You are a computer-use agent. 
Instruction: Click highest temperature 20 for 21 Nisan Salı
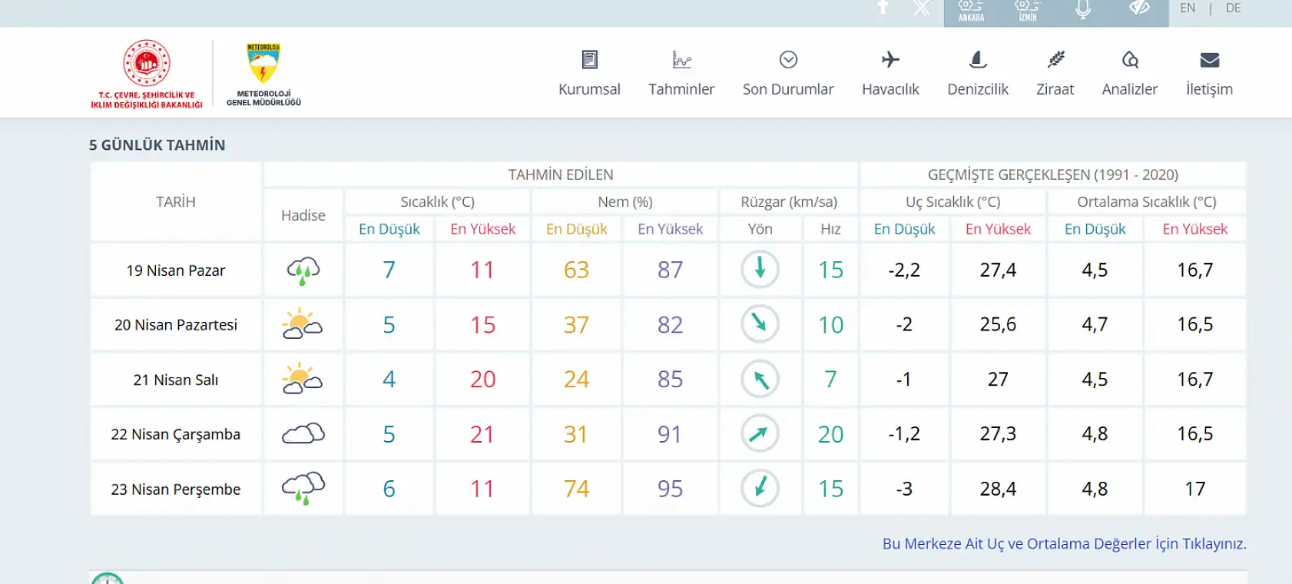point(482,379)
